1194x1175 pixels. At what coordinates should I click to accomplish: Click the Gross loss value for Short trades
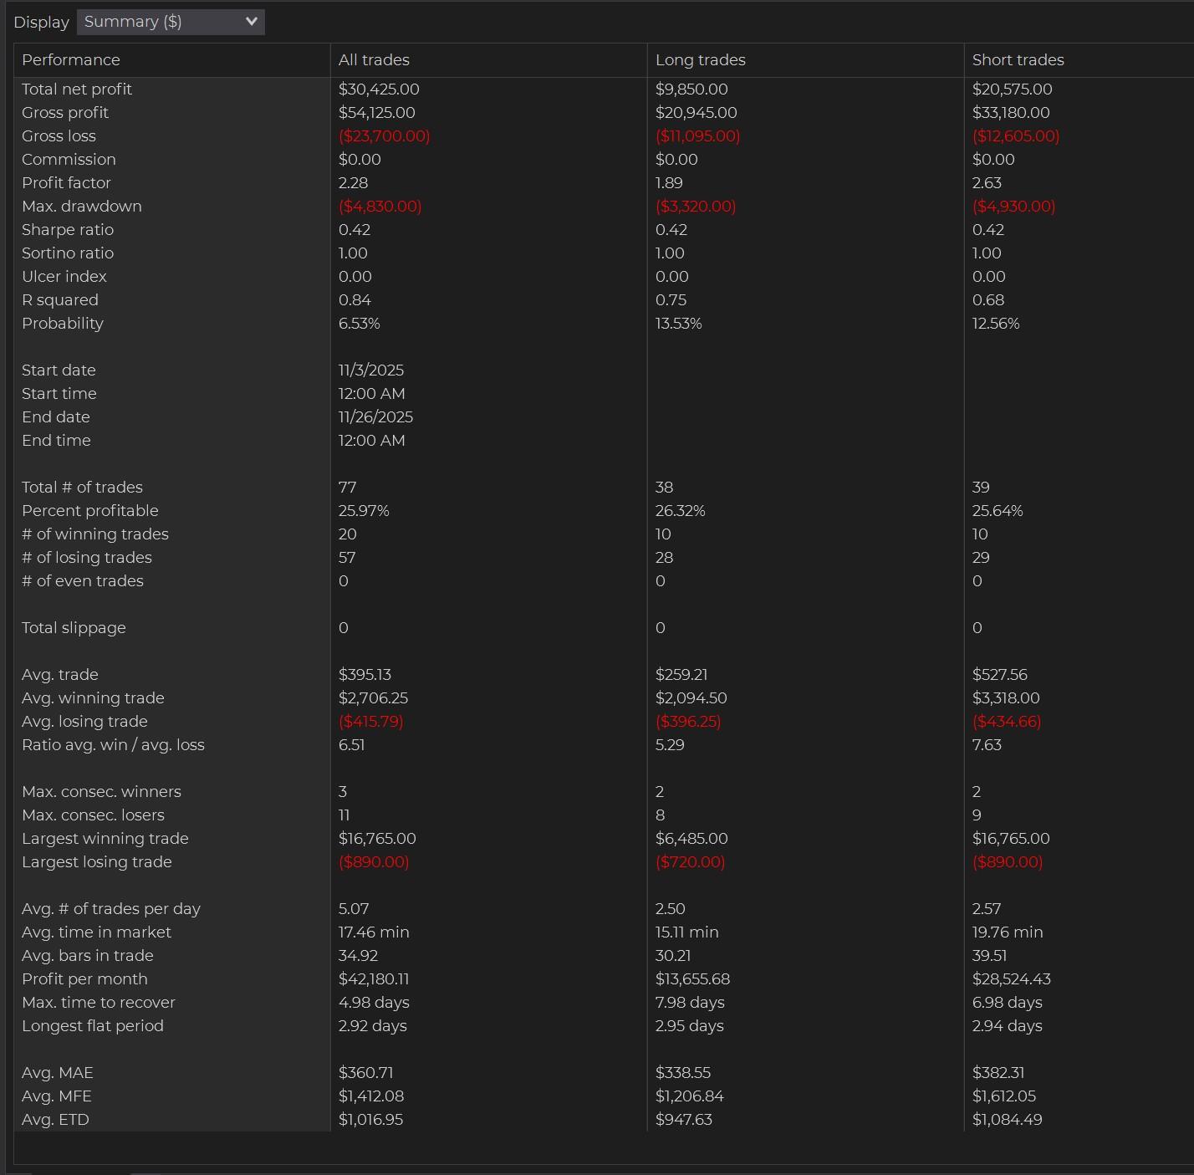point(1015,135)
